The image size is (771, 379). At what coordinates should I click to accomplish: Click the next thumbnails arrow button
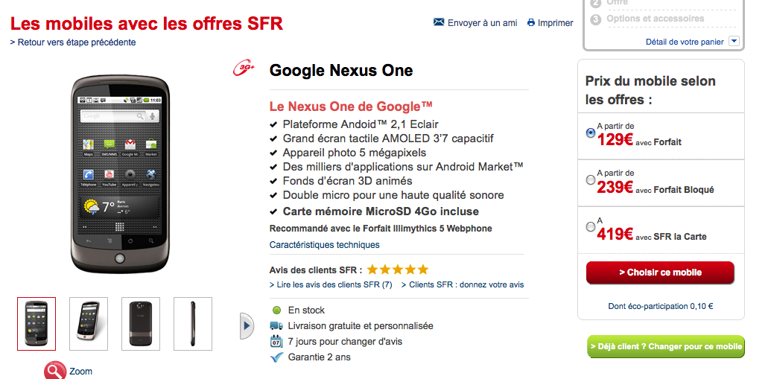pyautogui.click(x=247, y=325)
